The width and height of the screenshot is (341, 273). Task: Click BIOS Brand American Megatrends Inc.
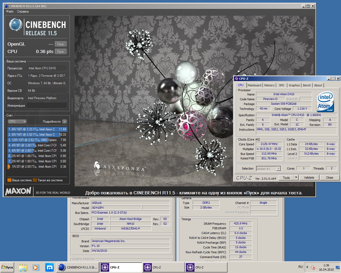[131, 241]
